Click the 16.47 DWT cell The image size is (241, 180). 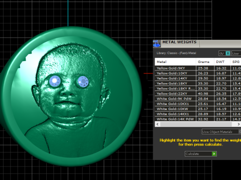pos(222,104)
